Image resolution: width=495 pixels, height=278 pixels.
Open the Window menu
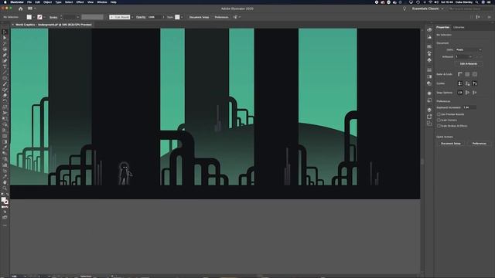101,2
